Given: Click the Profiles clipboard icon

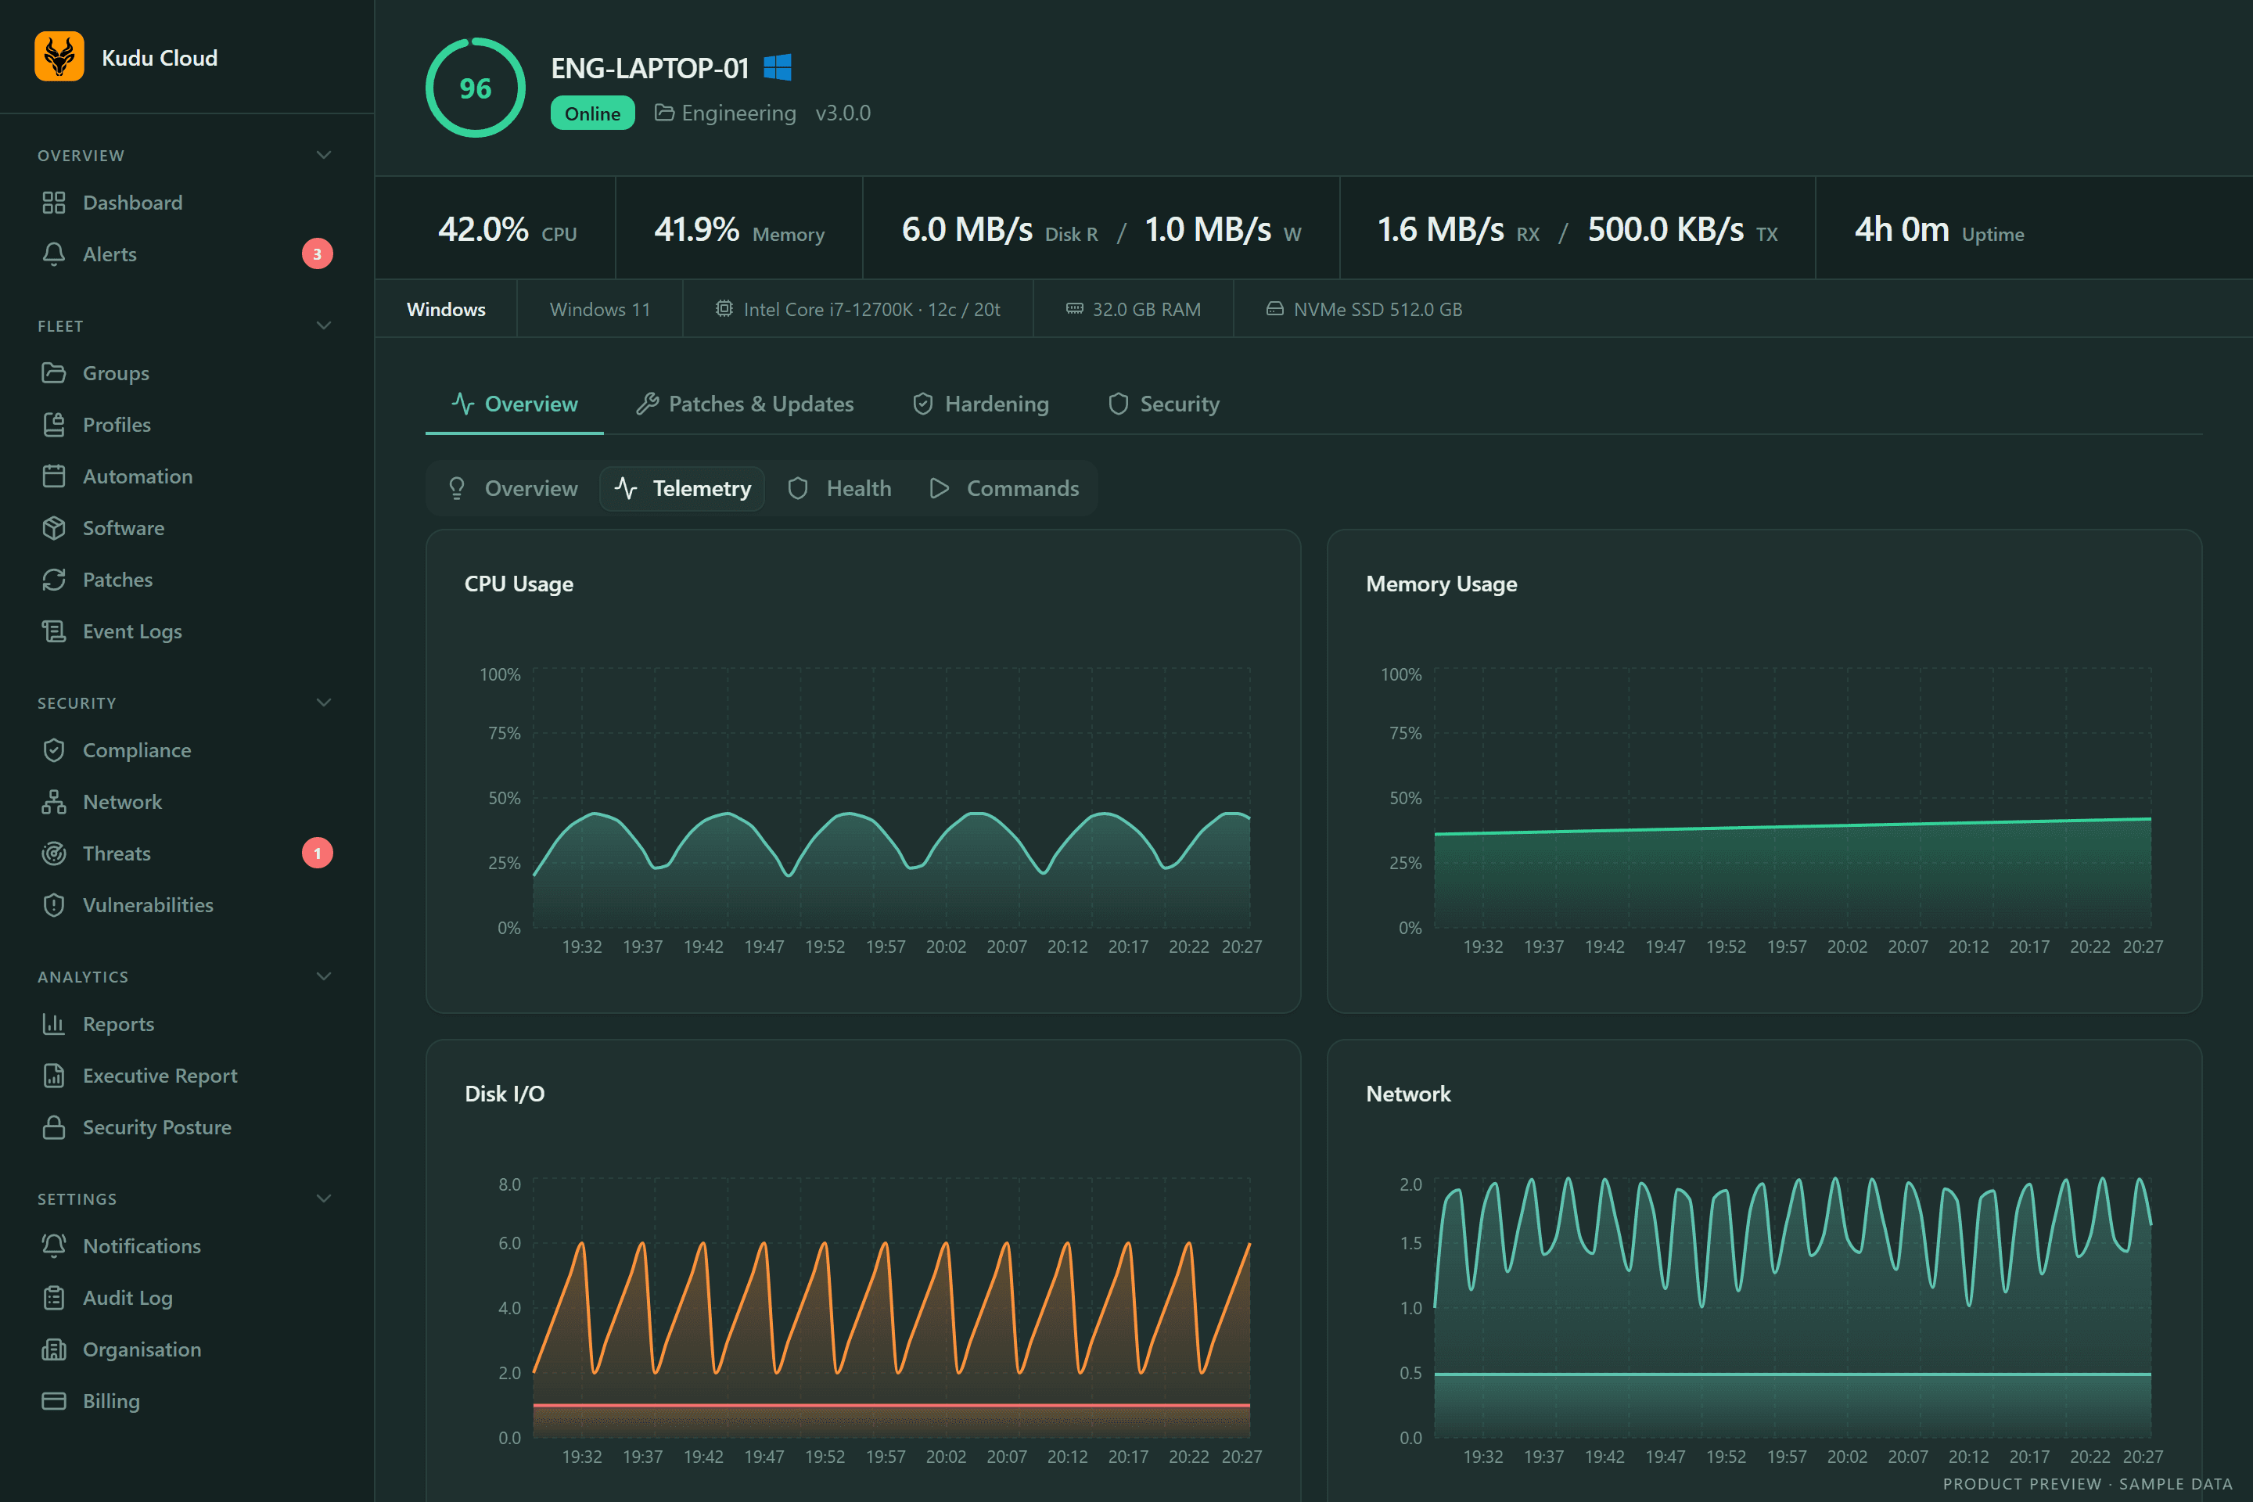Looking at the screenshot, I should pyautogui.click(x=54, y=424).
